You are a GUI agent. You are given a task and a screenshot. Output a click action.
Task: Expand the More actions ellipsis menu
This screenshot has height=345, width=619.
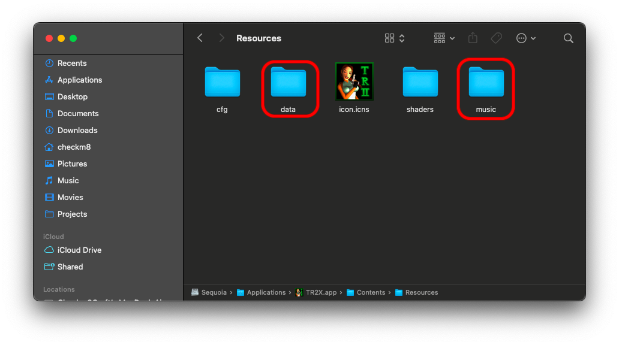click(525, 38)
